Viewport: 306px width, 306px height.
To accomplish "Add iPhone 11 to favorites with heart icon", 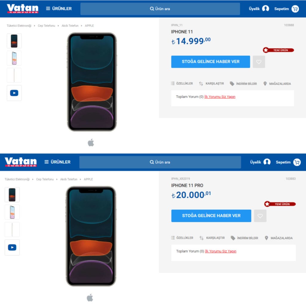I will pos(259,62).
